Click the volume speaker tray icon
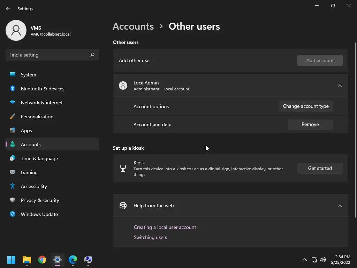 323,260
